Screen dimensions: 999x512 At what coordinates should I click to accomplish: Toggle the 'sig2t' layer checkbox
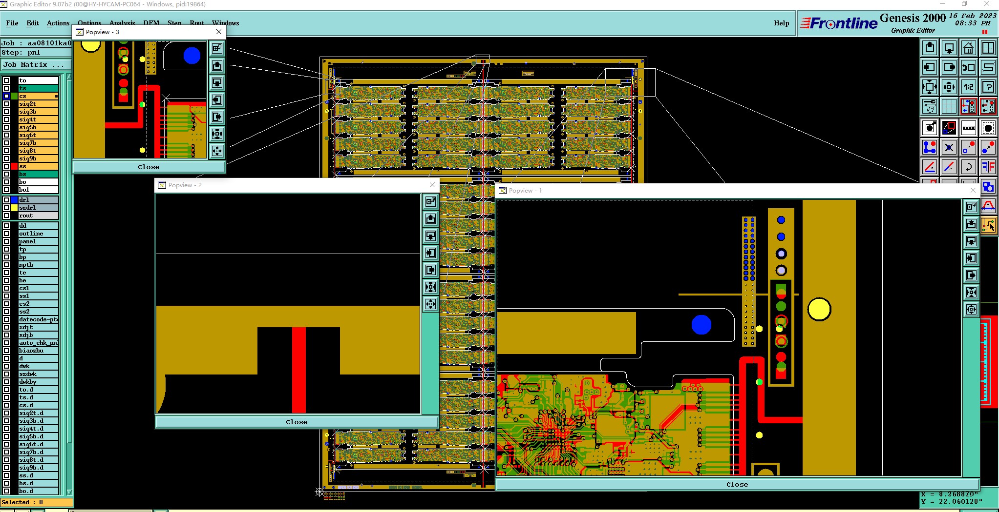coord(6,104)
